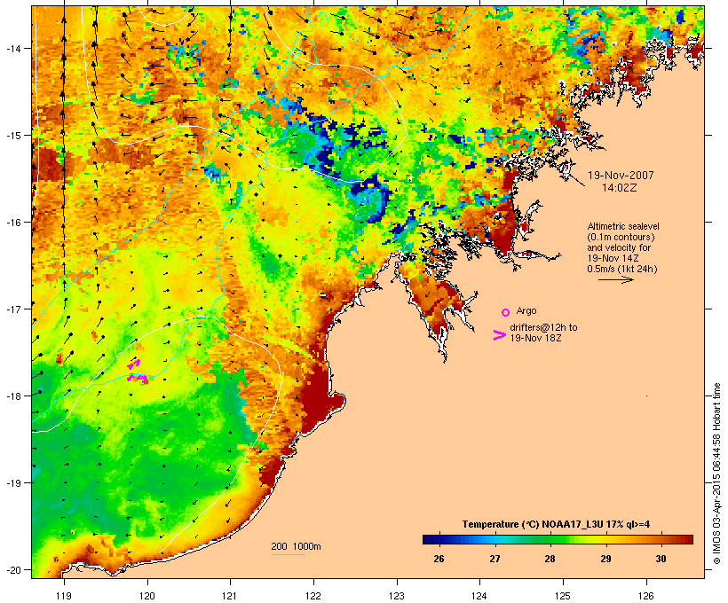The width and height of the screenshot is (728, 603).
Task: Click the color bar label '28'
Action: [x=550, y=559]
